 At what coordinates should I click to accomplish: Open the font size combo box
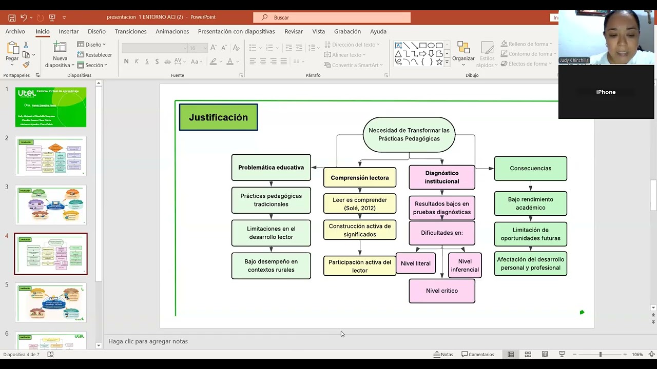[198, 48]
